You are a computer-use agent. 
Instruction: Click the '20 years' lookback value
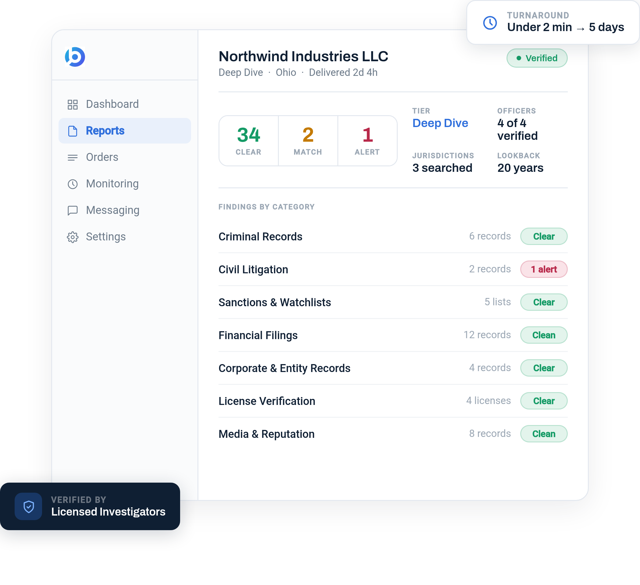pyautogui.click(x=520, y=168)
